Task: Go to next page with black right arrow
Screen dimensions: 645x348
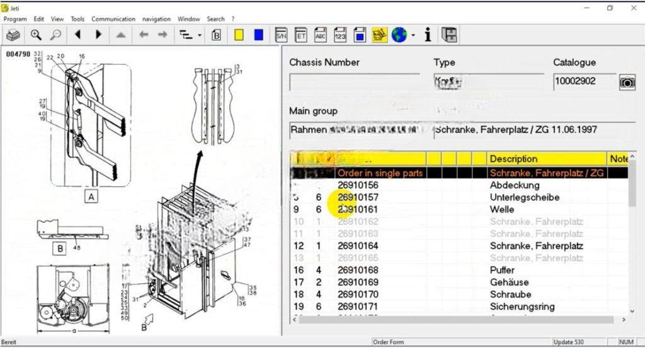Action: pyautogui.click(x=98, y=35)
